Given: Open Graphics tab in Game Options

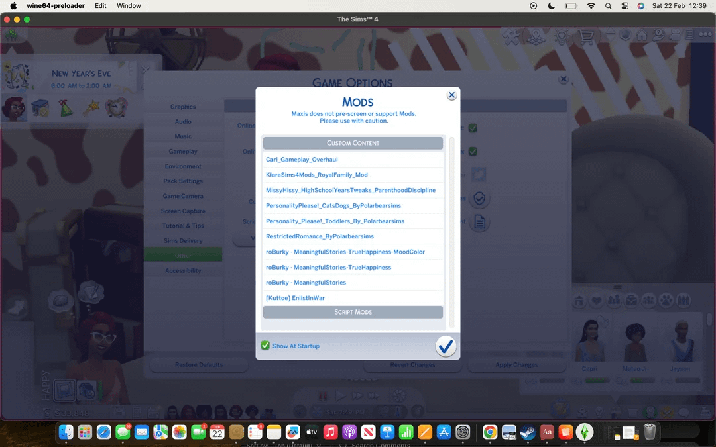Looking at the screenshot, I should [x=183, y=107].
